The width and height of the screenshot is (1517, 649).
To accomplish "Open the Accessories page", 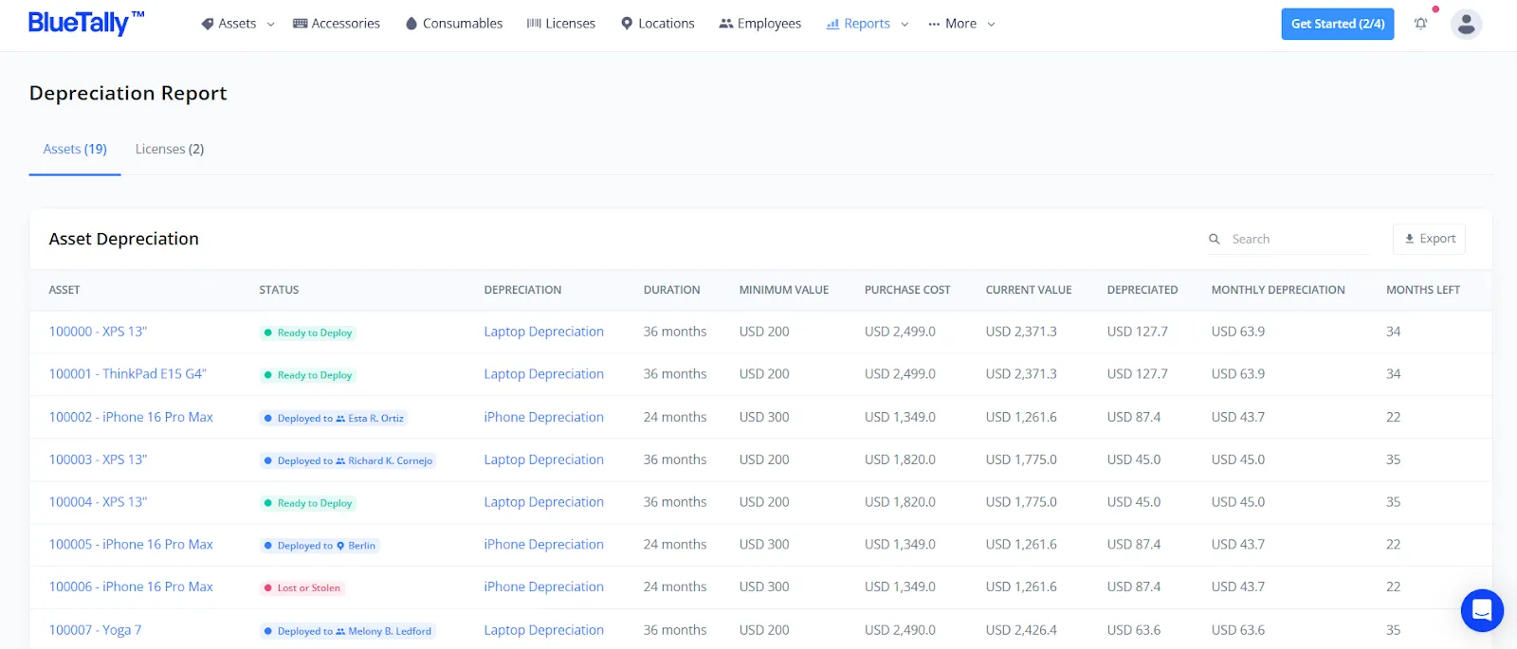I will 337,24.
